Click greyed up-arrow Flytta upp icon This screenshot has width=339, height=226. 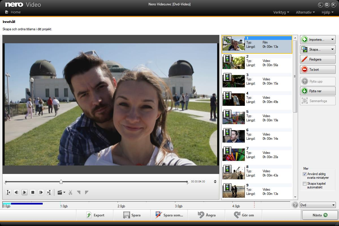(x=305, y=81)
